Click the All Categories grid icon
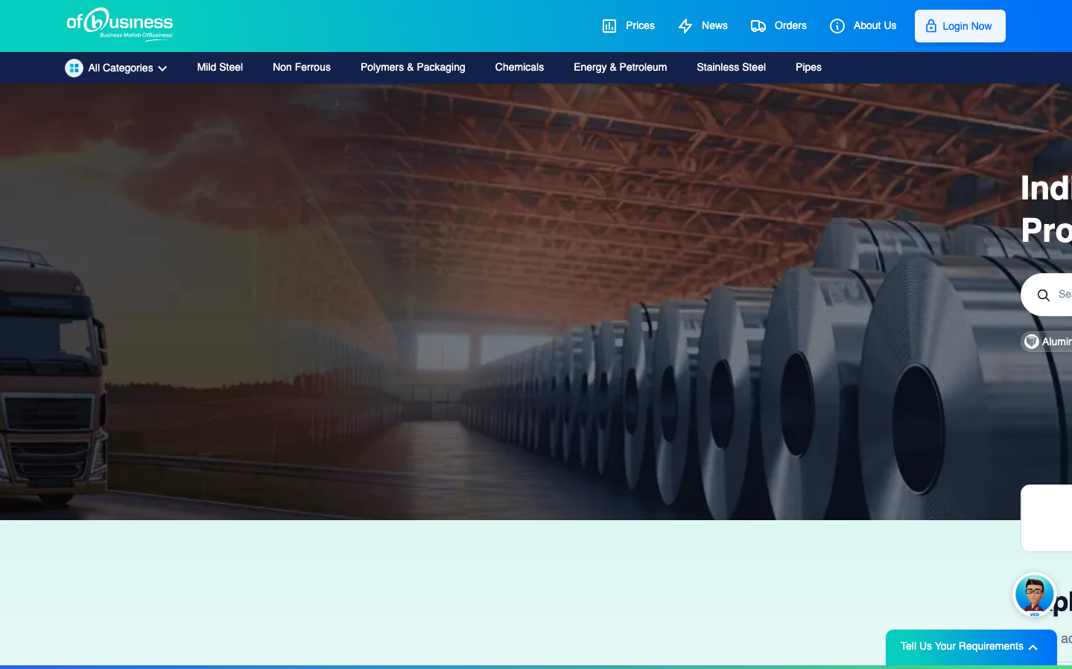The height and width of the screenshot is (669, 1072). [x=74, y=68]
